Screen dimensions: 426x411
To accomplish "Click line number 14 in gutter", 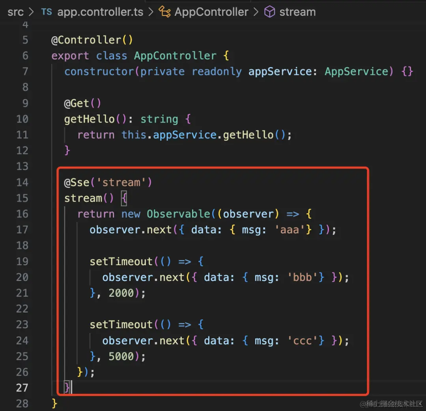I will (x=22, y=182).
